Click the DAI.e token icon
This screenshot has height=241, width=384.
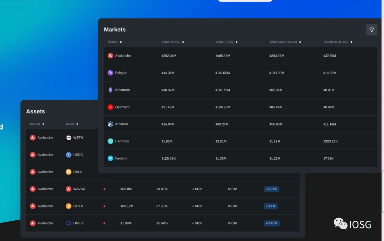[x=69, y=172]
